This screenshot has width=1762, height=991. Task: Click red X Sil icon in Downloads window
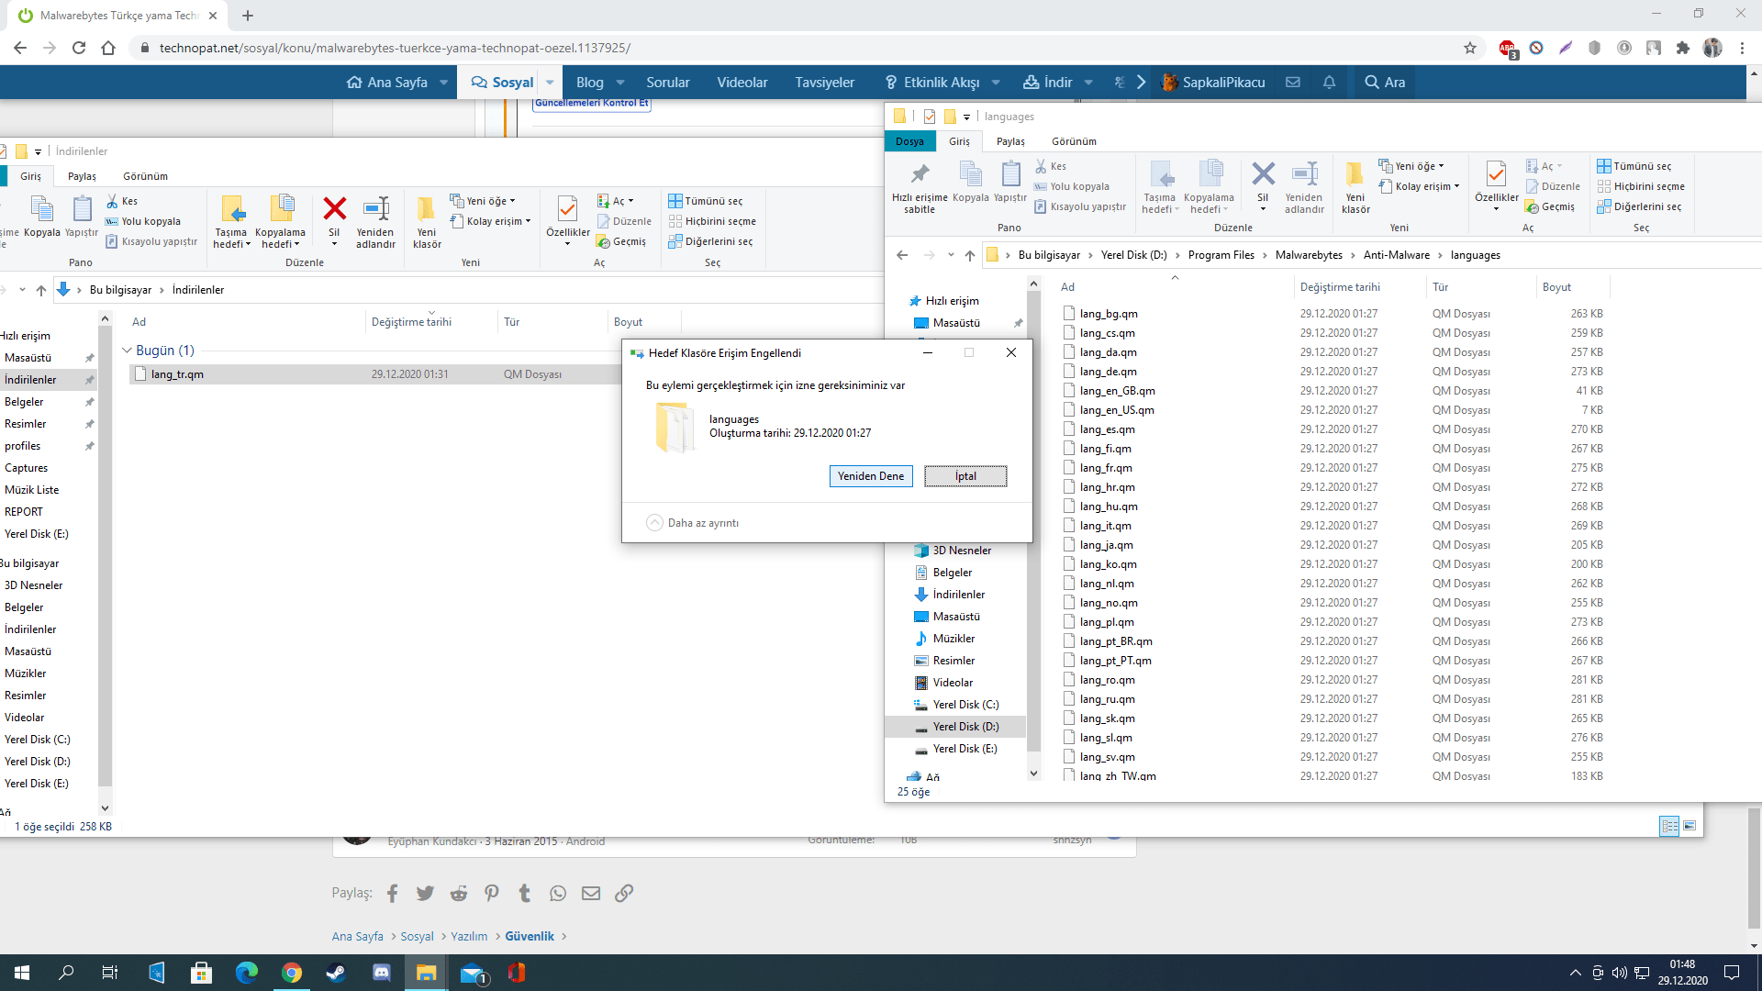[334, 210]
